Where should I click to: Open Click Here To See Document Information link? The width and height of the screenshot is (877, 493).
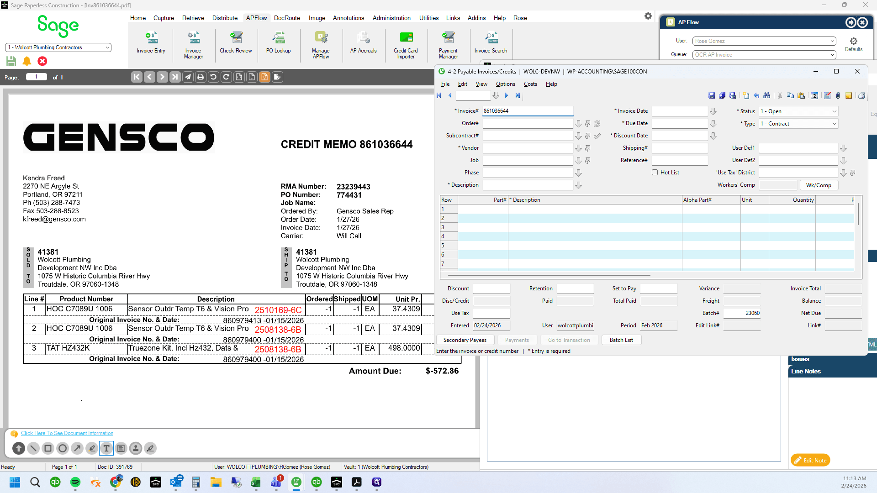click(x=67, y=433)
